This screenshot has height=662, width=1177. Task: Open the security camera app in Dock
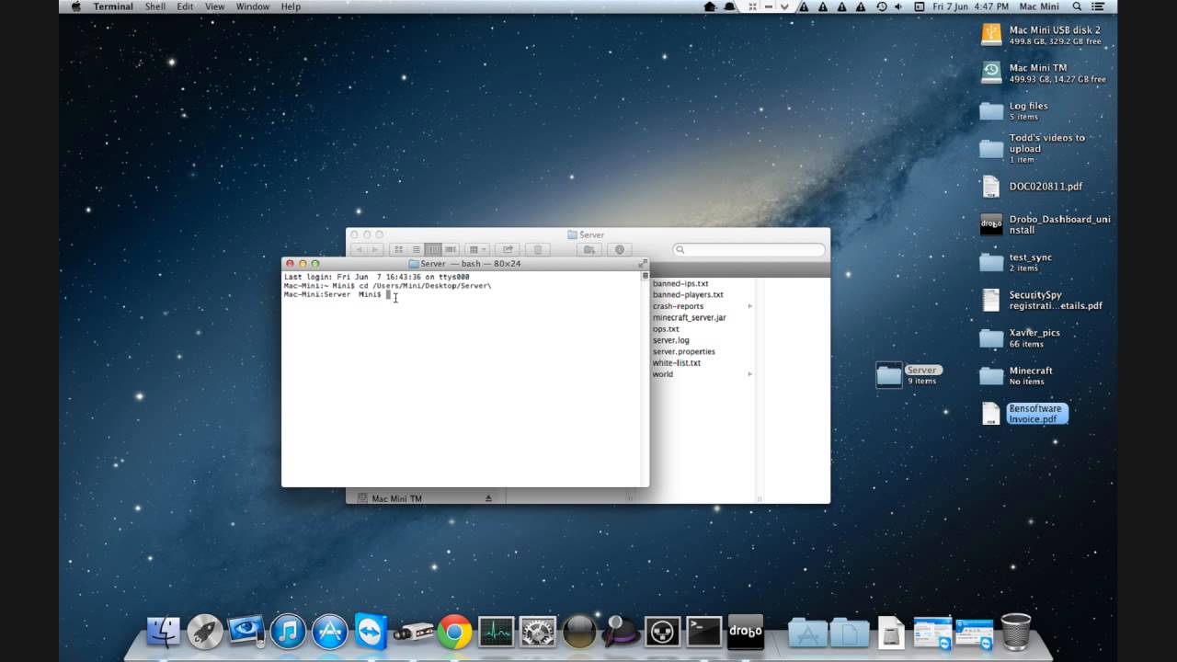point(413,633)
